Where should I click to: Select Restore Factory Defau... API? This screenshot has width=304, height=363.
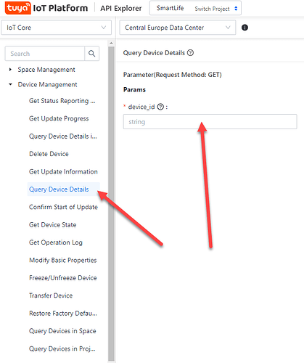click(63, 314)
